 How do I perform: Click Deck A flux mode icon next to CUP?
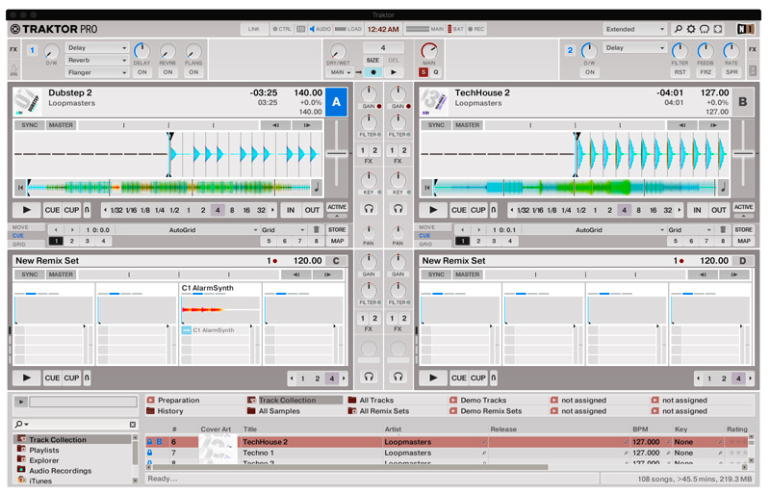(x=87, y=210)
